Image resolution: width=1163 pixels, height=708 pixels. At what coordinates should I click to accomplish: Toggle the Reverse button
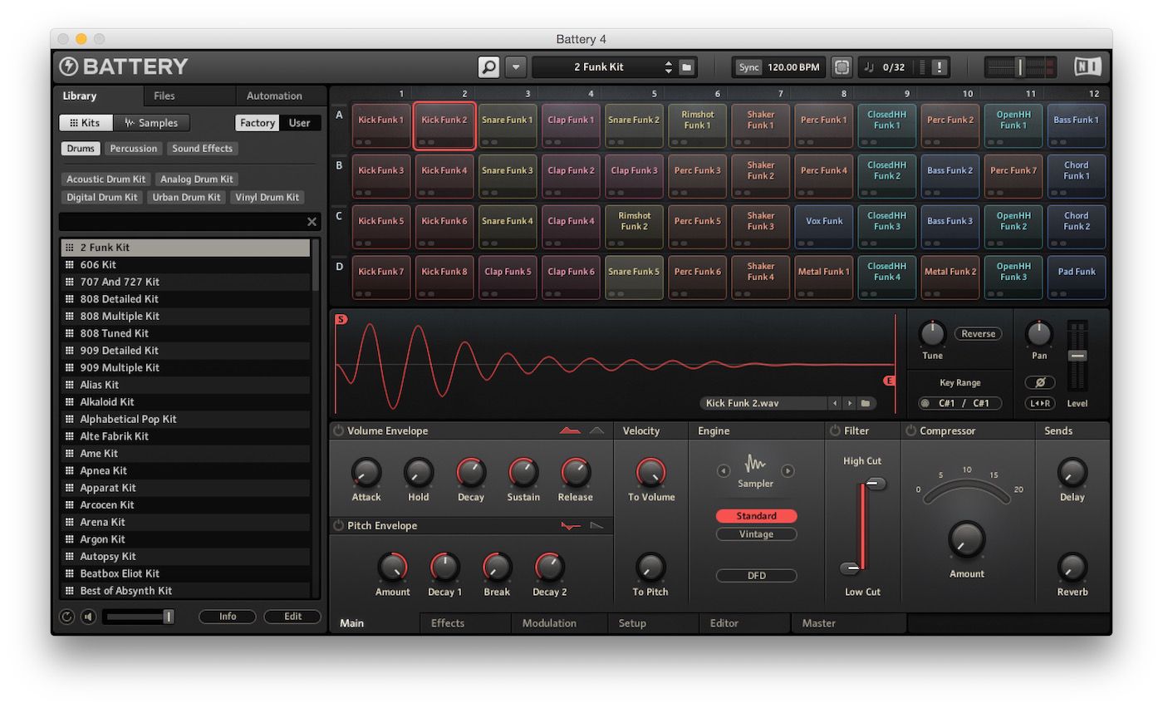[978, 334]
